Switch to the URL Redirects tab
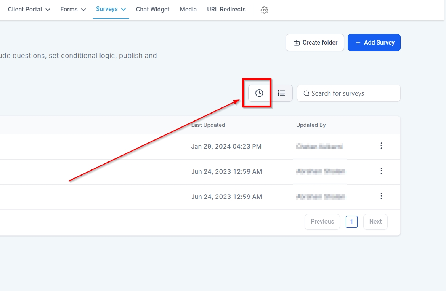This screenshot has width=446, height=291. [x=226, y=10]
